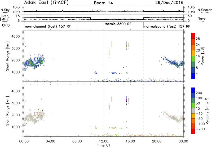The image size is (212, 147).
Task: Click the '04:00' time tick label
Action: 51,141
